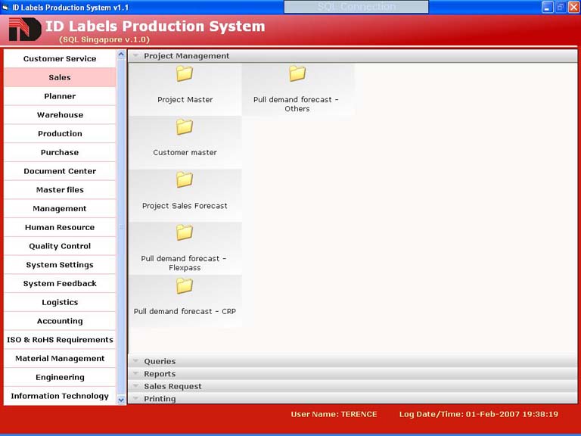Open Pull demand forecast - Flexpass folder
581x436 pixels.
(x=185, y=232)
